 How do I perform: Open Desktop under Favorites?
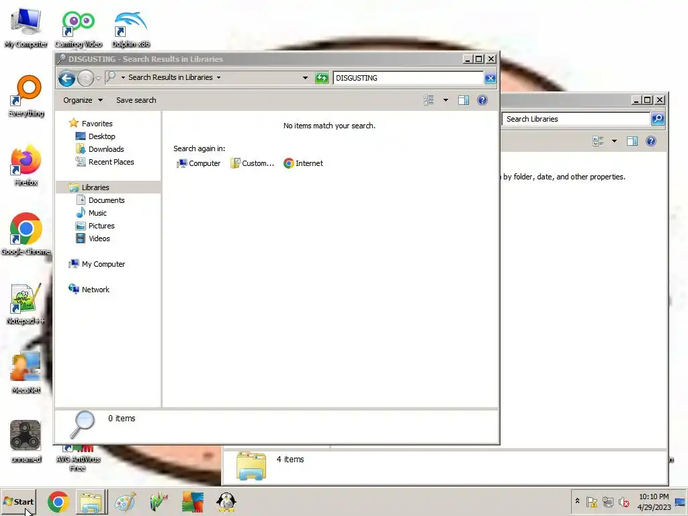[102, 136]
